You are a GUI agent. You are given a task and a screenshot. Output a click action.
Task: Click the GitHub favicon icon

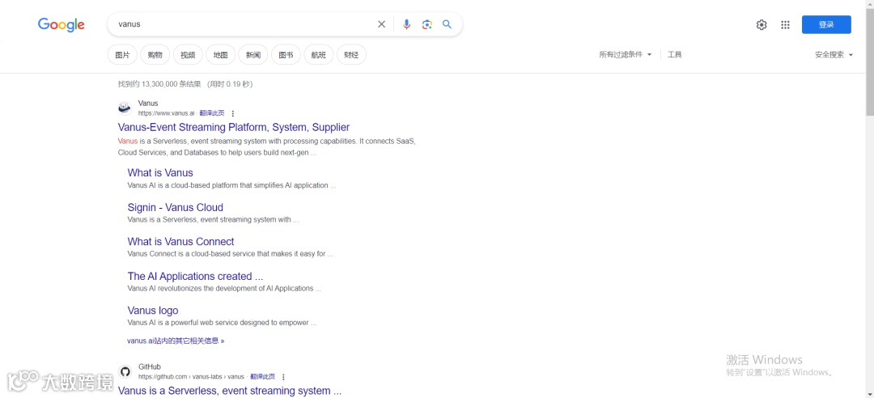coord(125,371)
